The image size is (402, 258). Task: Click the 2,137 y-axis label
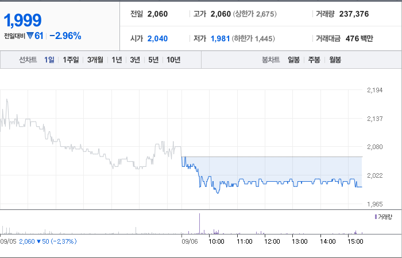[375, 119]
